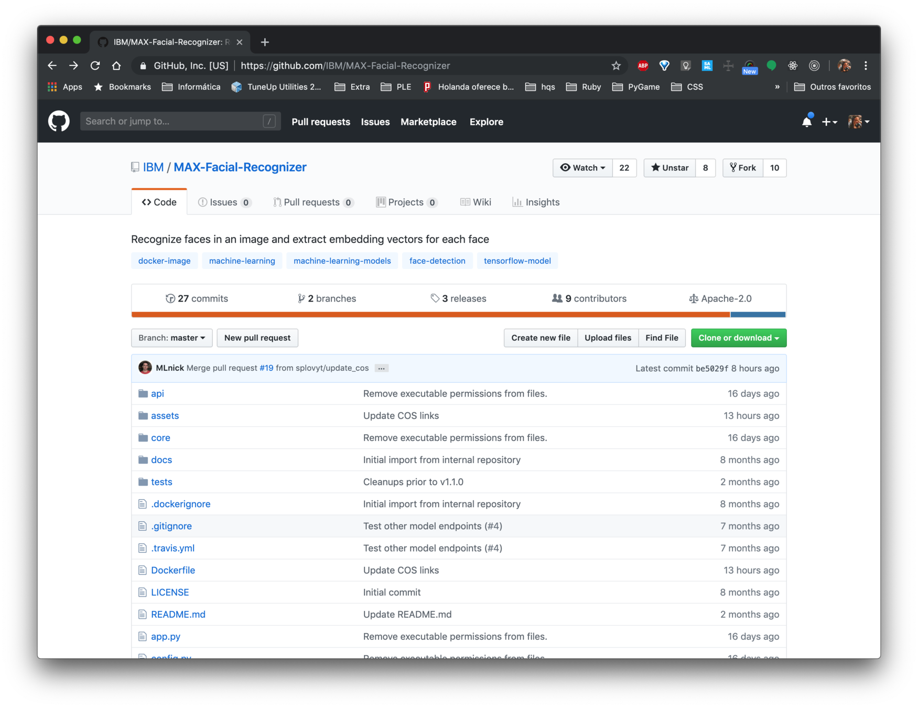Screen dimensions: 918x708
Task: Fork the repository
Action: tap(743, 168)
